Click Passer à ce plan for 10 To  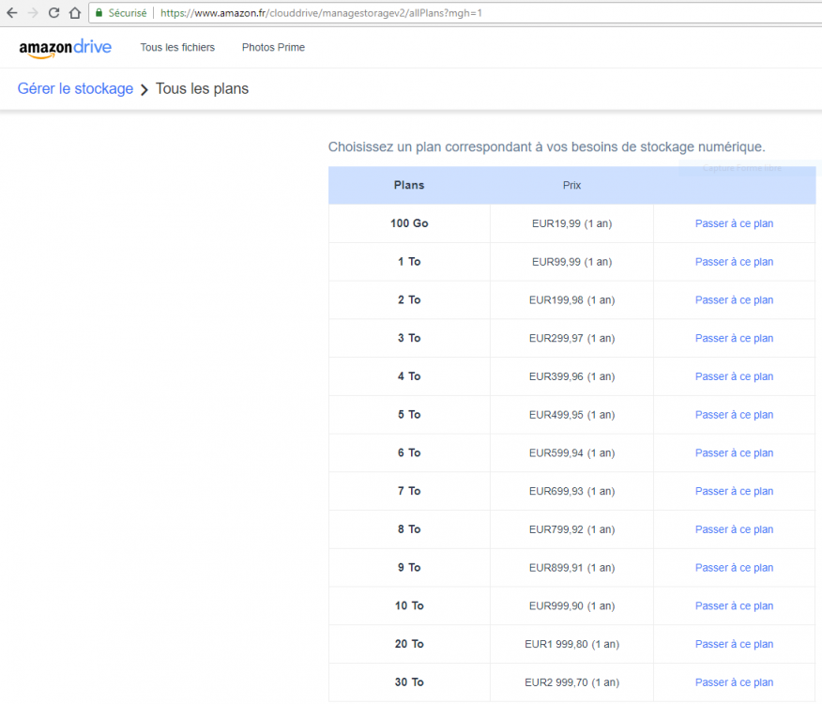[734, 606]
